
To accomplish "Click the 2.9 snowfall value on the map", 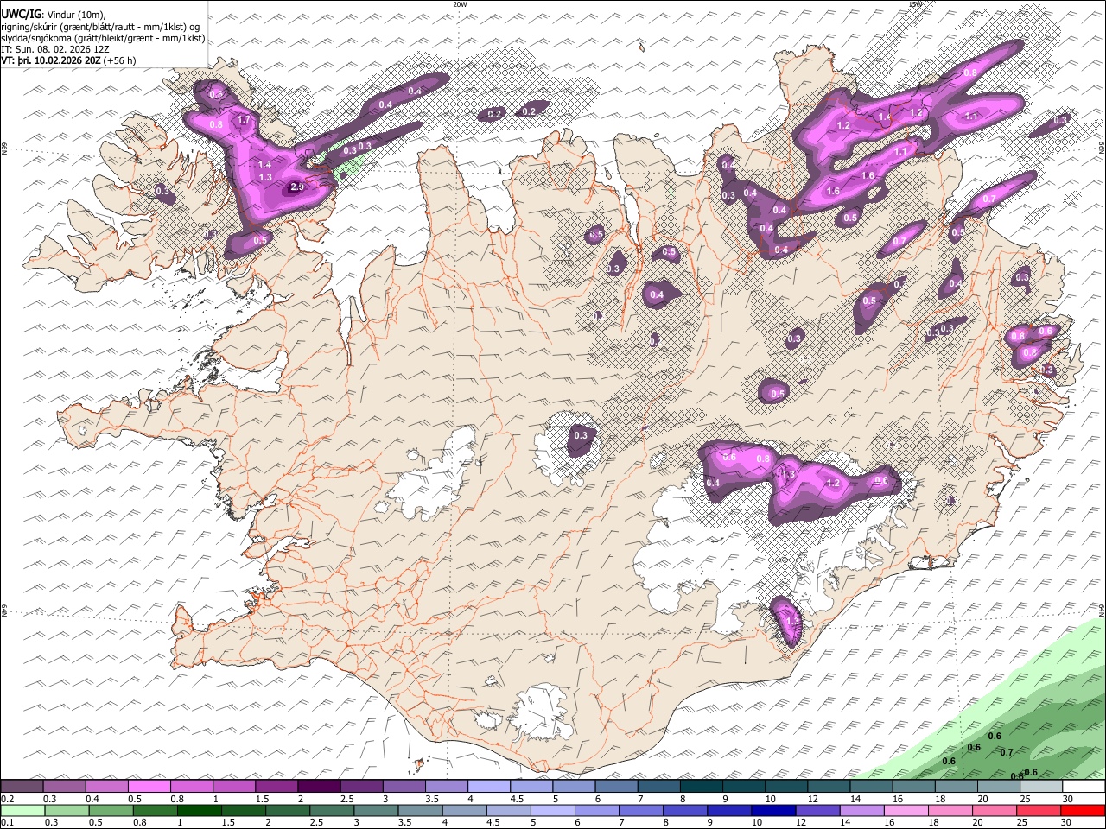I will pos(298,187).
